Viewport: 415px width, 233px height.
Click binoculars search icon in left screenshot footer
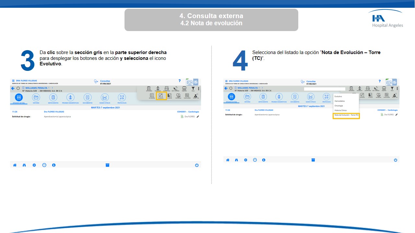click(24, 165)
